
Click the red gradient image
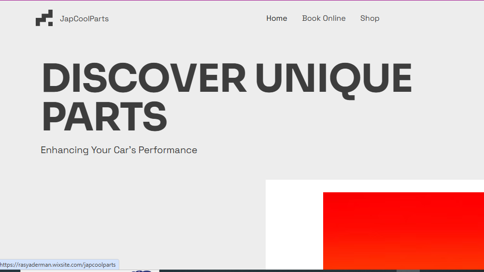[x=403, y=230]
